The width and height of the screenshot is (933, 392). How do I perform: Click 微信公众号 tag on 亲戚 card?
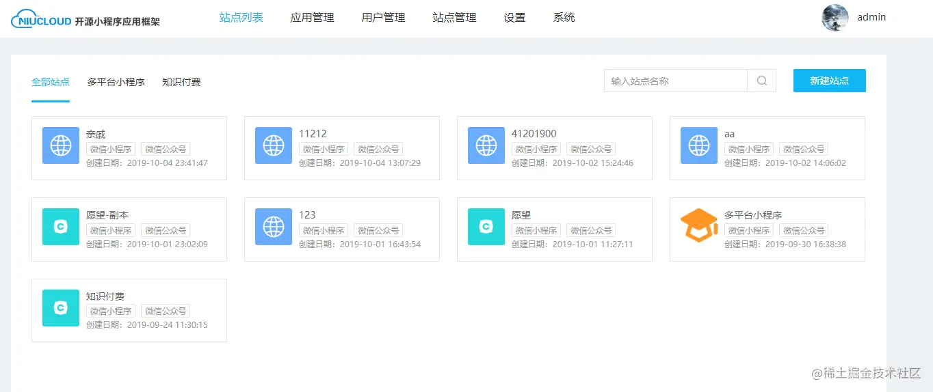tap(166, 149)
